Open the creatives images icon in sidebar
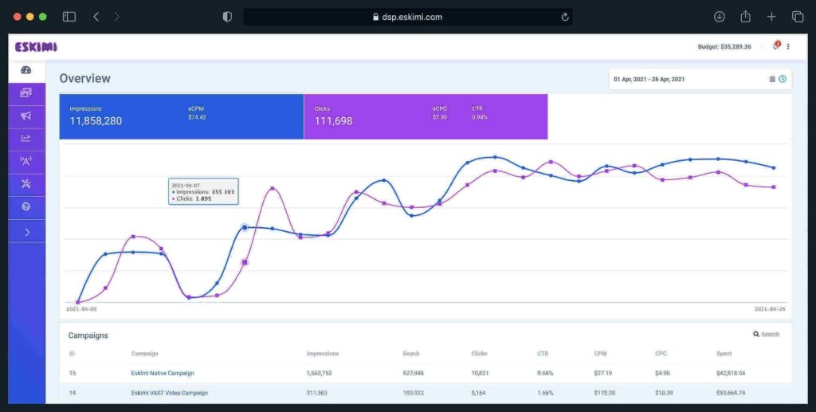The height and width of the screenshot is (412, 816). click(25, 92)
